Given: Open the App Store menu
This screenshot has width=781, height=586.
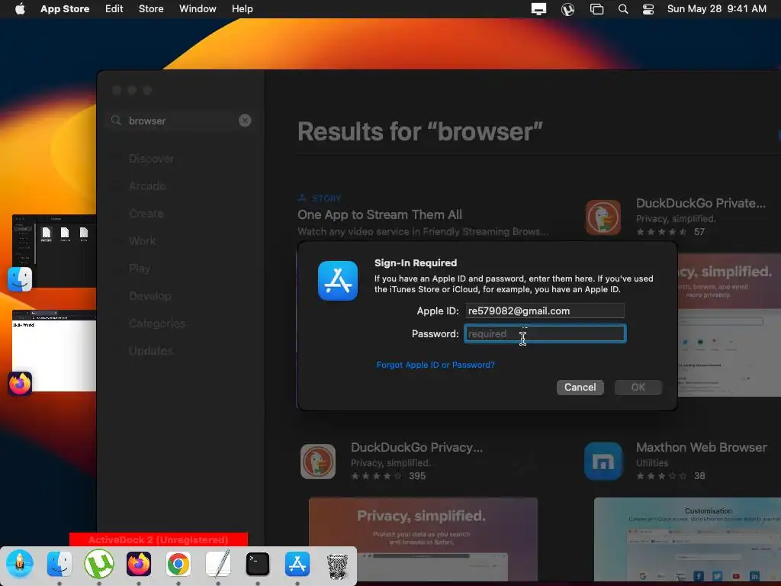Looking at the screenshot, I should [65, 9].
